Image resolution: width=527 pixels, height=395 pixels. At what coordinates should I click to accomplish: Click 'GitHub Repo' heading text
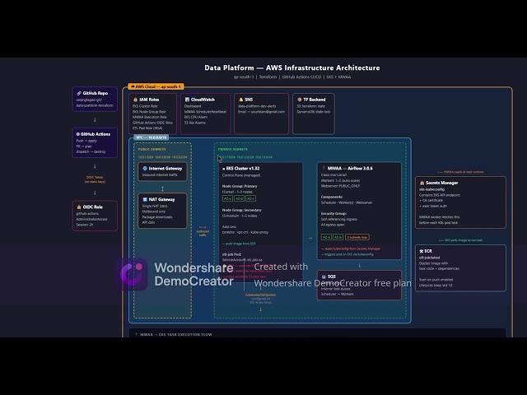[96, 93]
